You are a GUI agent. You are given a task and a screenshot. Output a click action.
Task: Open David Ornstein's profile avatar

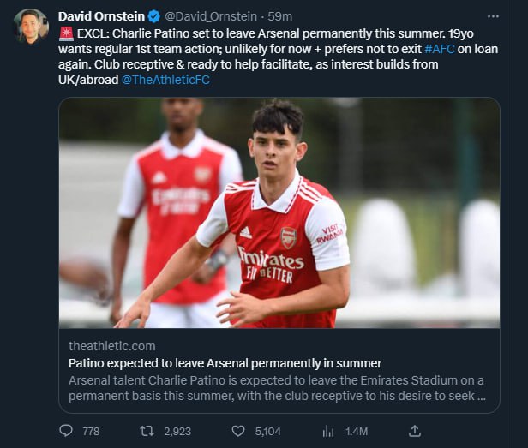point(31,27)
